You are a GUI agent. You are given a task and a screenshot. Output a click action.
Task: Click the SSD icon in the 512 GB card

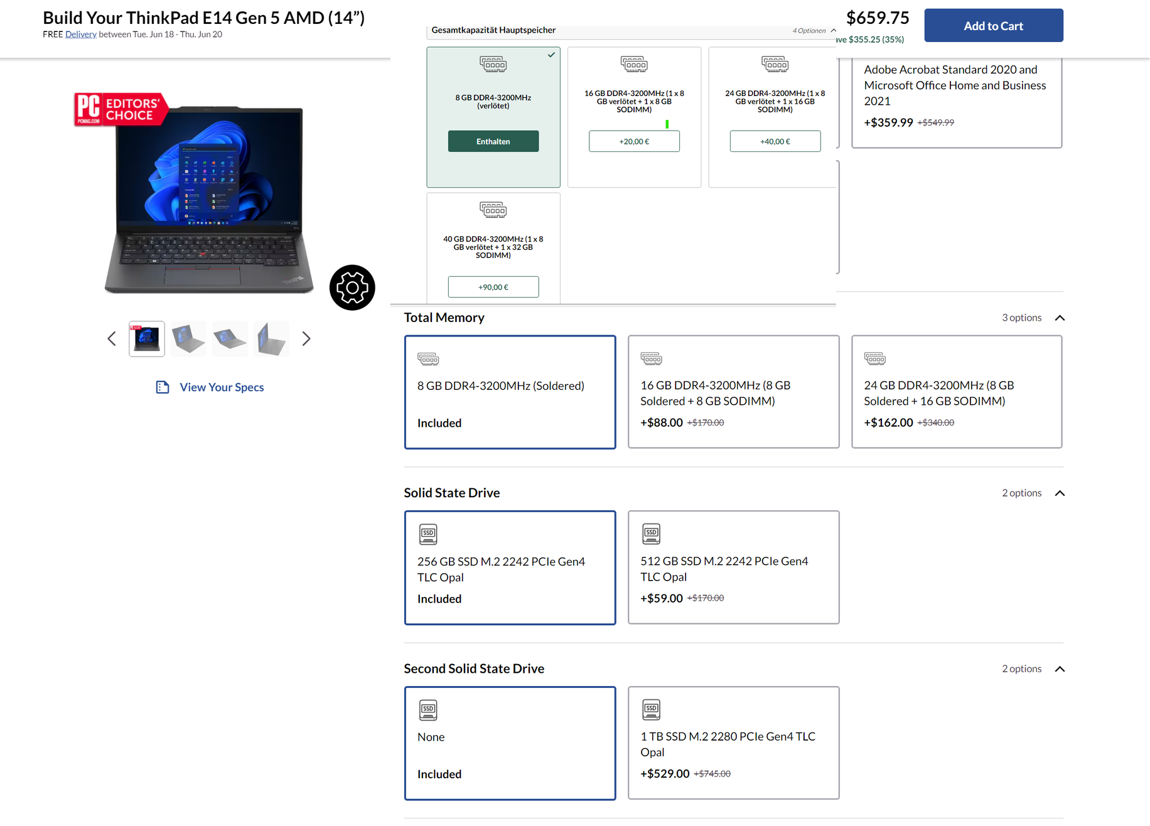click(x=652, y=534)
